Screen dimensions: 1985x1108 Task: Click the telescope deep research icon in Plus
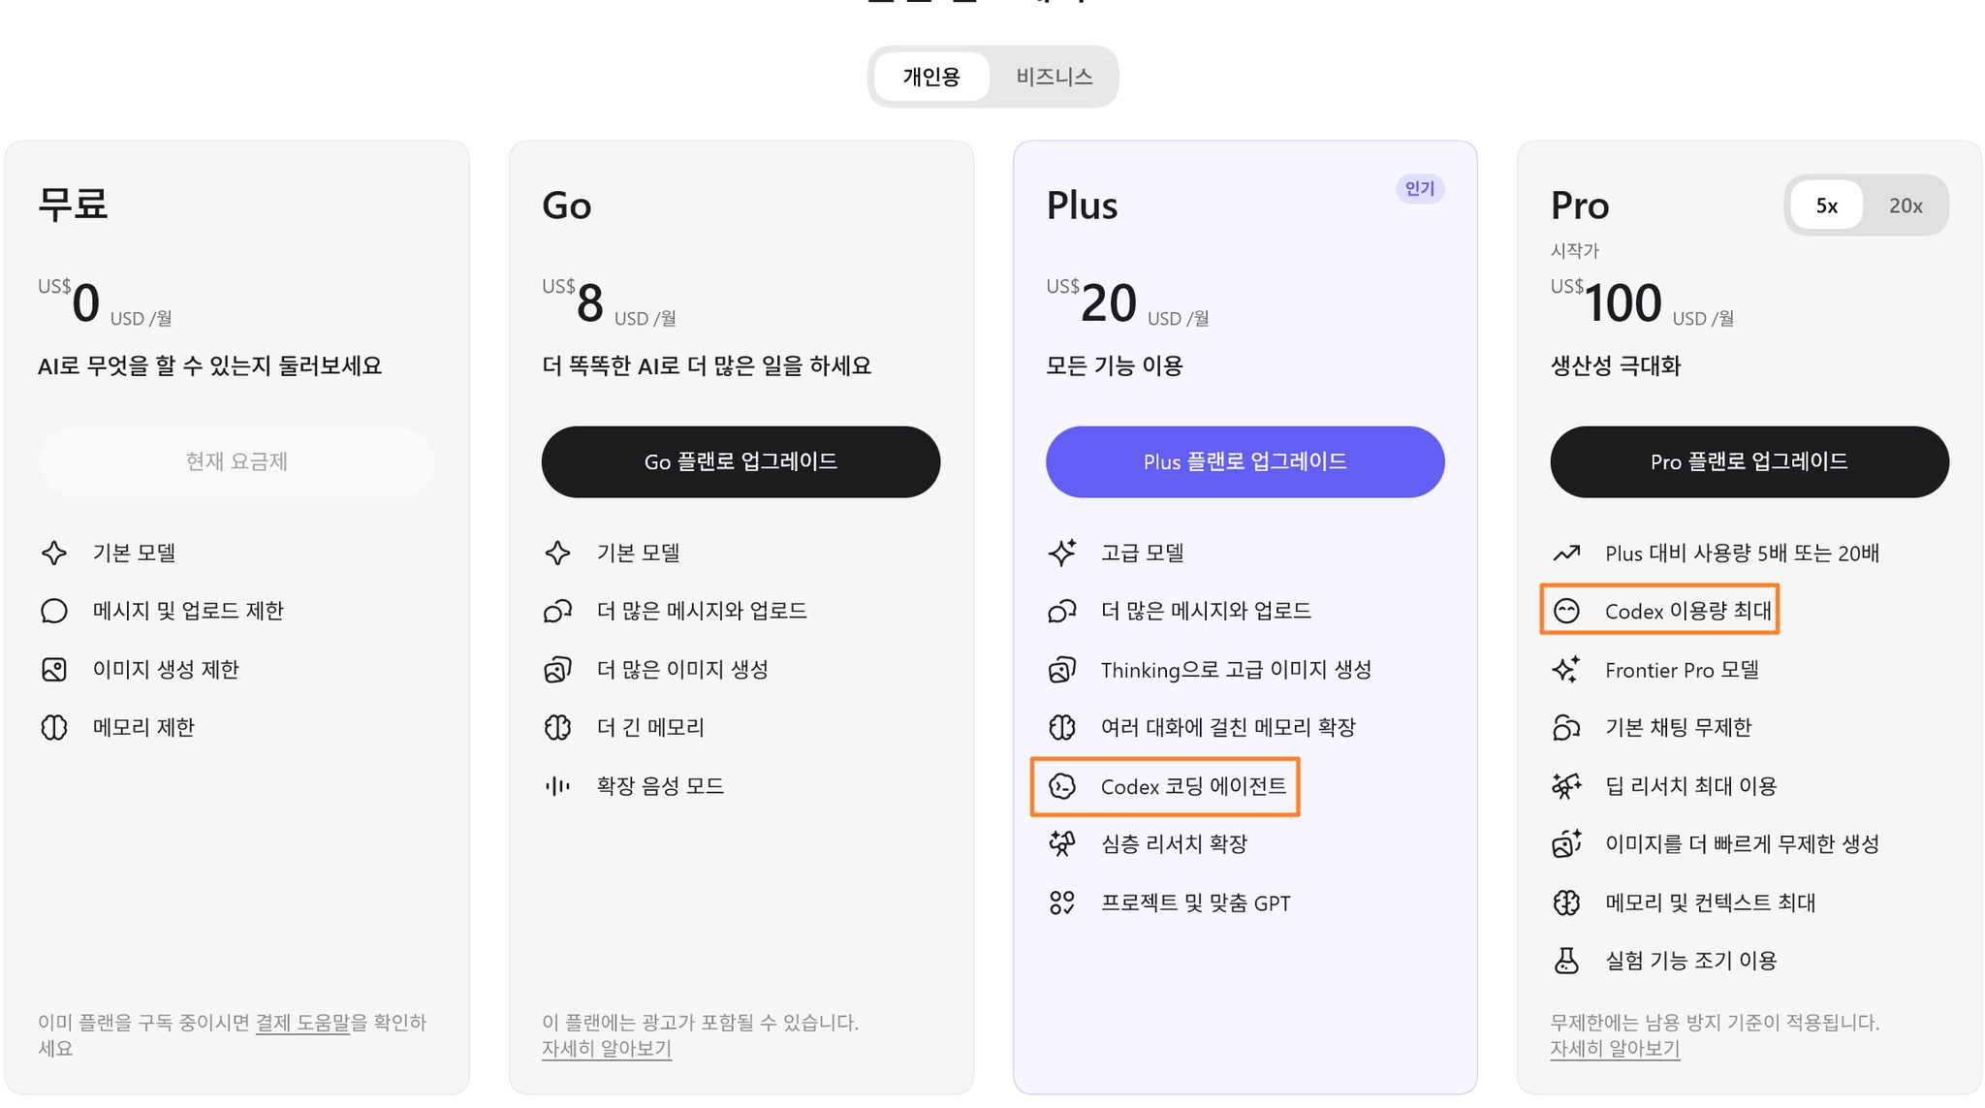(x=1062, y=843)
